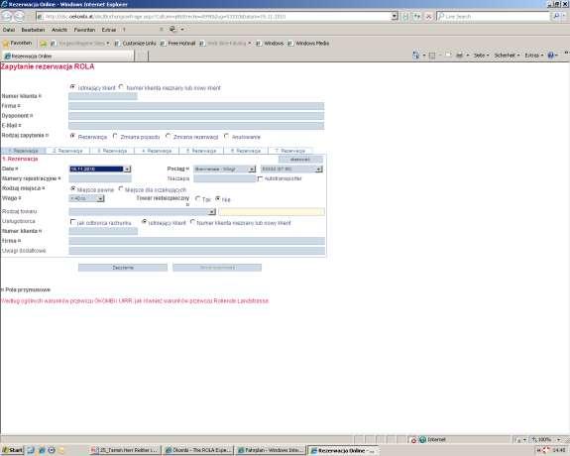Click the Feeds icon in command bar
Image resolution: width=570 pixels, height=456 pixels.
tap(432, 56)
